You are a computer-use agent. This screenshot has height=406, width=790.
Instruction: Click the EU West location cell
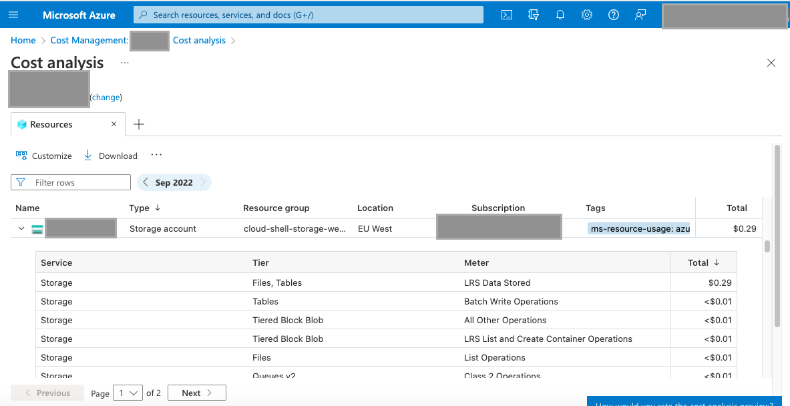[x=375, y=228]
